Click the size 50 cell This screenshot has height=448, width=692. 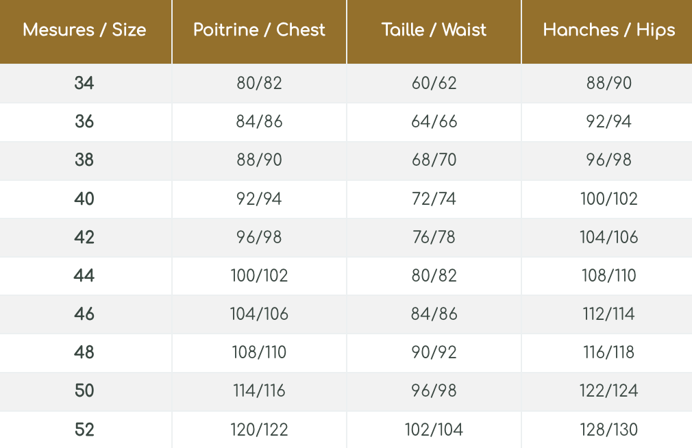(84, 391)
